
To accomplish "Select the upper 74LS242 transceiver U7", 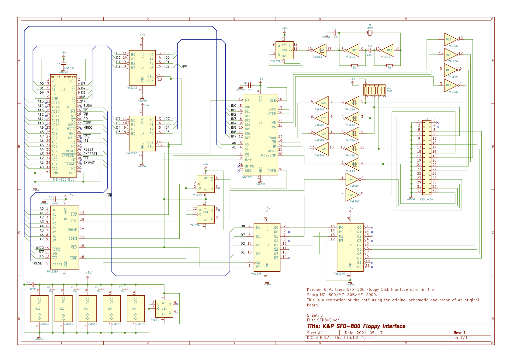I will 142,68.
